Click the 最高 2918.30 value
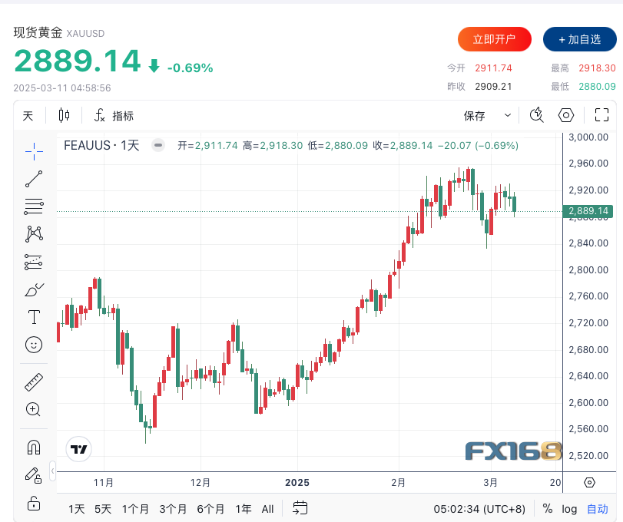This screenshot has height=522, width=623. click(597, 68)
